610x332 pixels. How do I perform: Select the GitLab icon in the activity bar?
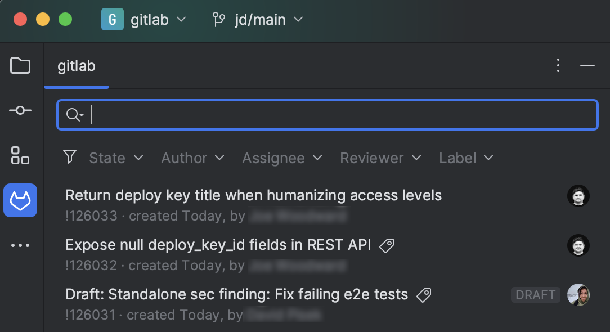20,200
